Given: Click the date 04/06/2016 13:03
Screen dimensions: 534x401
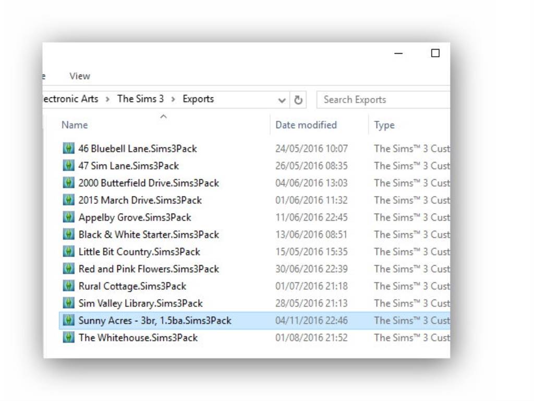Looking at the screenshot, I should (x=311, y=183).
